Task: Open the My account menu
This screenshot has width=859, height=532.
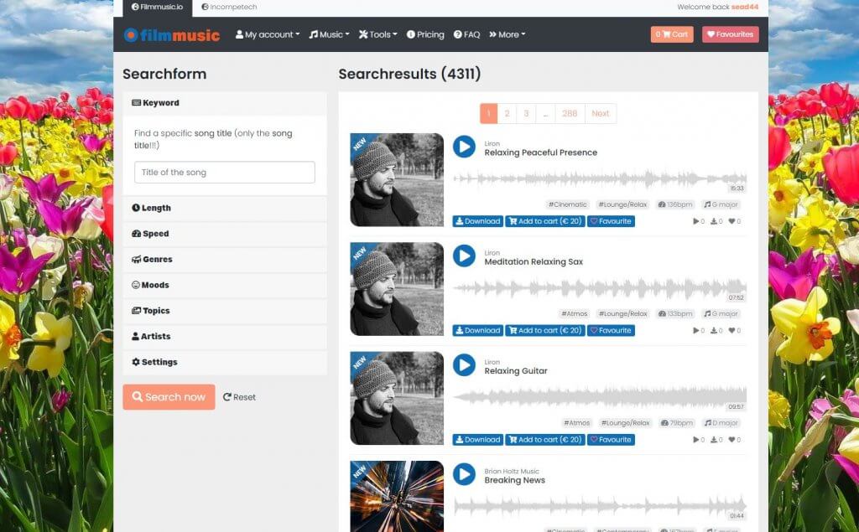Action: [x=266, y=34]
